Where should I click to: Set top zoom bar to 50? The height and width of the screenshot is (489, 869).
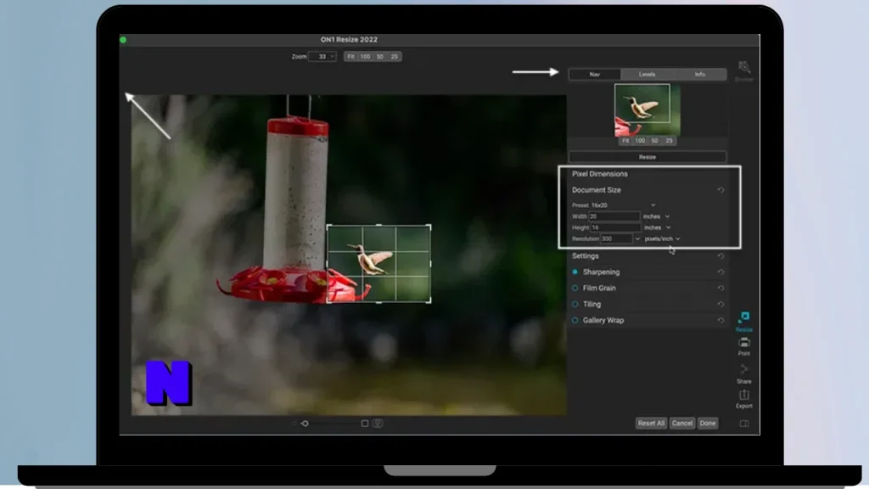379,57
